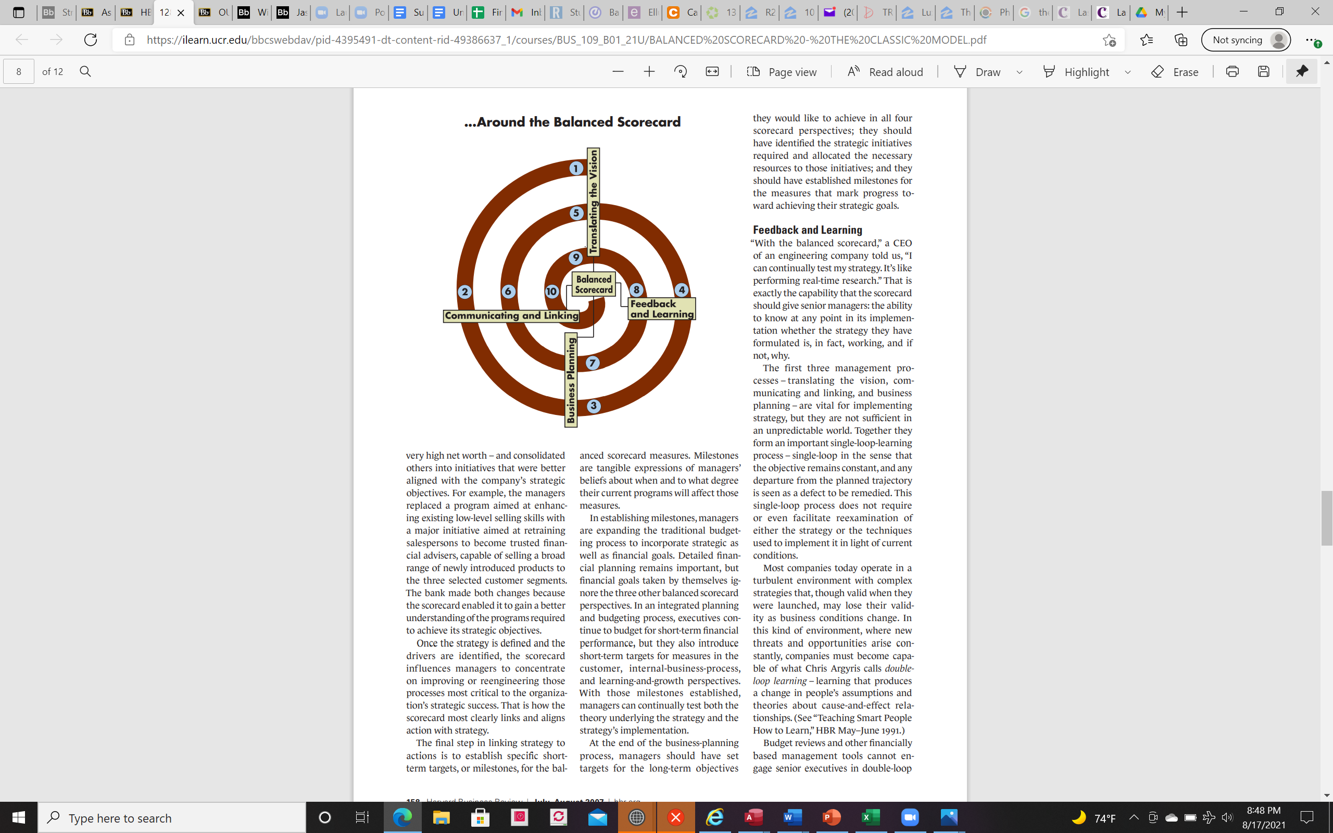Switch to the 'Fir' tab
The width and height of the screenshot is (1333, 833).
tap(487, 12)
